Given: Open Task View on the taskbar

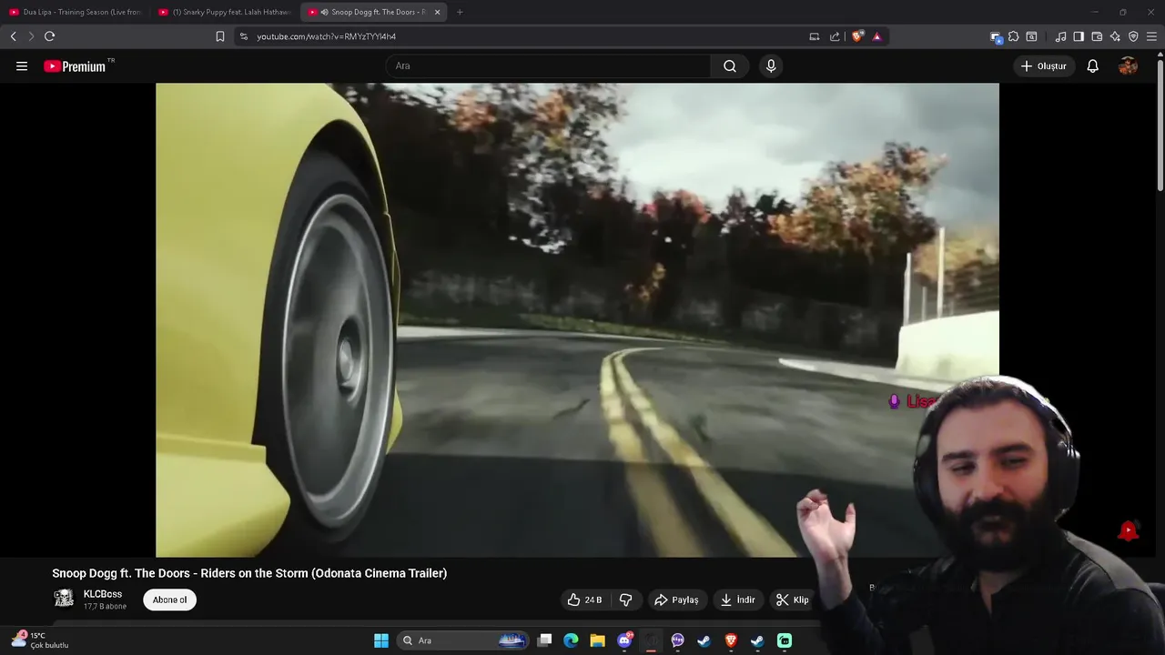Looking at the screenshot, I should pos(544,640).
